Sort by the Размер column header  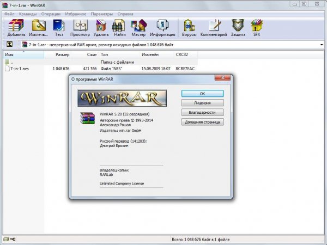click(x=57, y=54)
